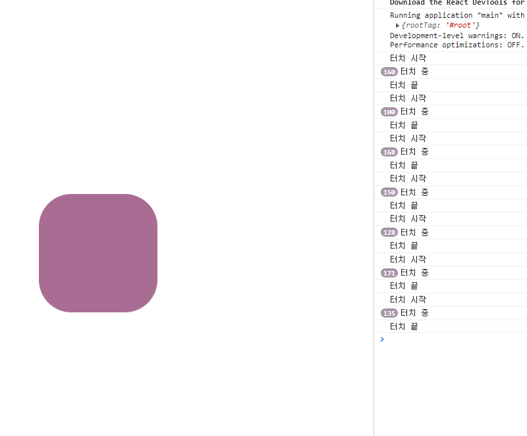Click the last '터치 끝' log entry
The height and width of the screenshot is (436, 527).
pyautogui.click(x=404, y=326)
